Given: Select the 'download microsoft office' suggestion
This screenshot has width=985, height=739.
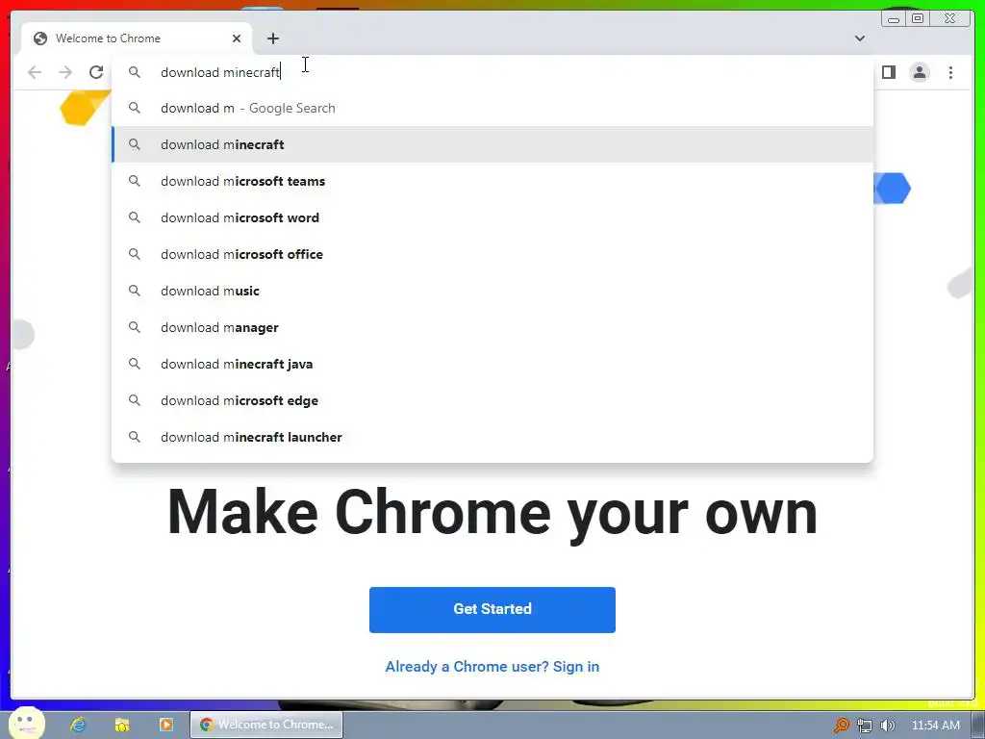Looking at the screenshot, I should click(x=492, y=254).
